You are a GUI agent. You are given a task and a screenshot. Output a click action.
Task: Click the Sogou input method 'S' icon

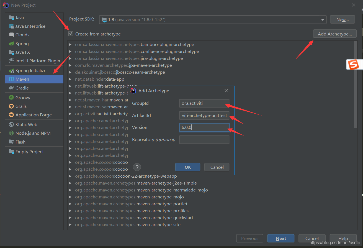pyautogui.click(x=353, y=65)
